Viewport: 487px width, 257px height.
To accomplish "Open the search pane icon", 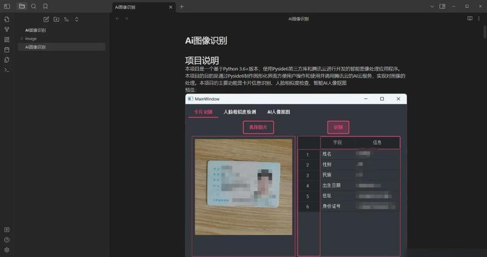I will (34, 6).
